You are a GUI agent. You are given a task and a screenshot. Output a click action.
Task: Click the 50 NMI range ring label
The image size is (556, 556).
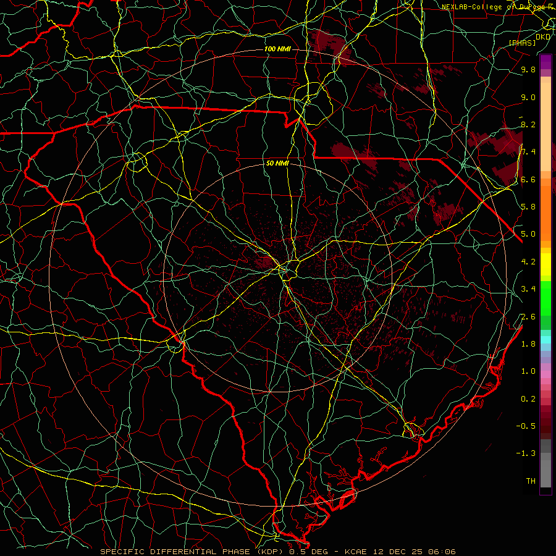point(277,164)
